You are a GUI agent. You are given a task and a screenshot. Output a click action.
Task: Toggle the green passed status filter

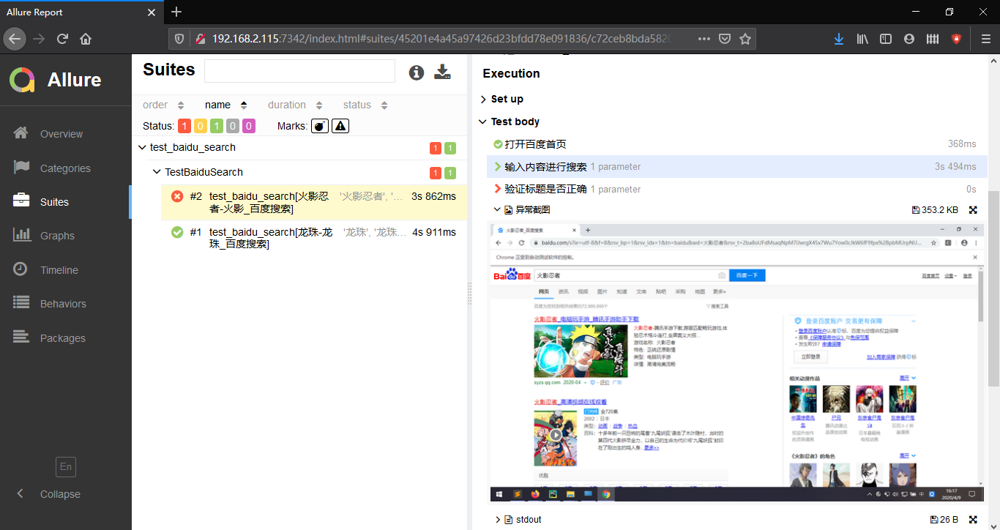(x=217, y=126)
